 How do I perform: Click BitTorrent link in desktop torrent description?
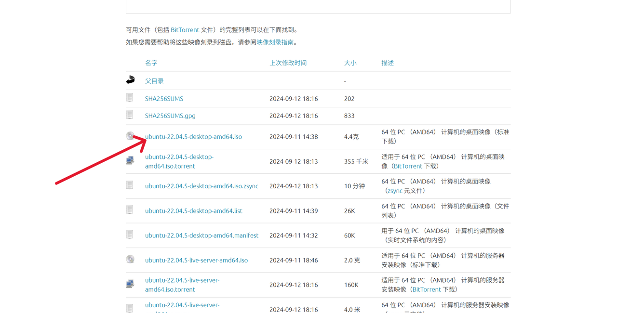pos(408,166)
